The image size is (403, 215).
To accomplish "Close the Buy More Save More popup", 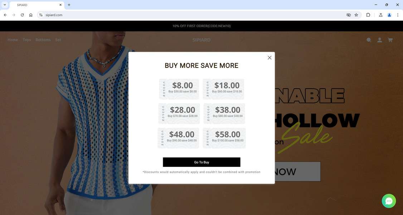I will 270,58.
